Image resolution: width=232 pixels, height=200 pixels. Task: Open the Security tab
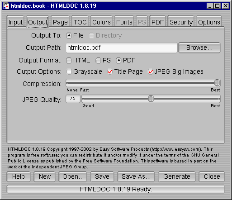click(x=181, y=22)
